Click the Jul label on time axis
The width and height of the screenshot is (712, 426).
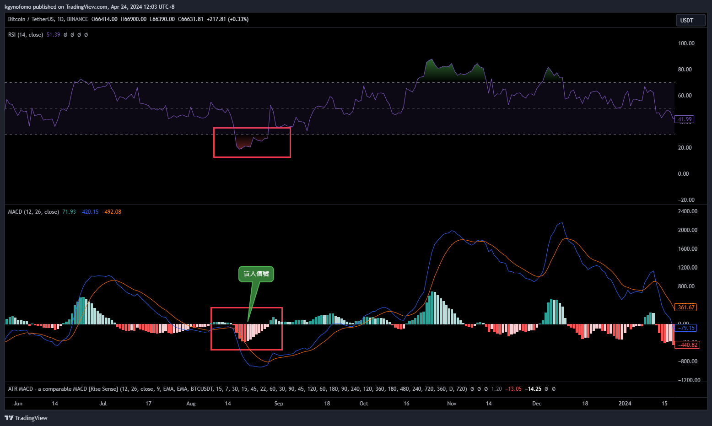coord(103,404)
